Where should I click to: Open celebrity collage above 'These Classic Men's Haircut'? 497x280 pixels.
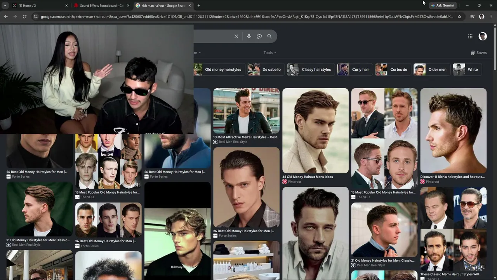453,229
